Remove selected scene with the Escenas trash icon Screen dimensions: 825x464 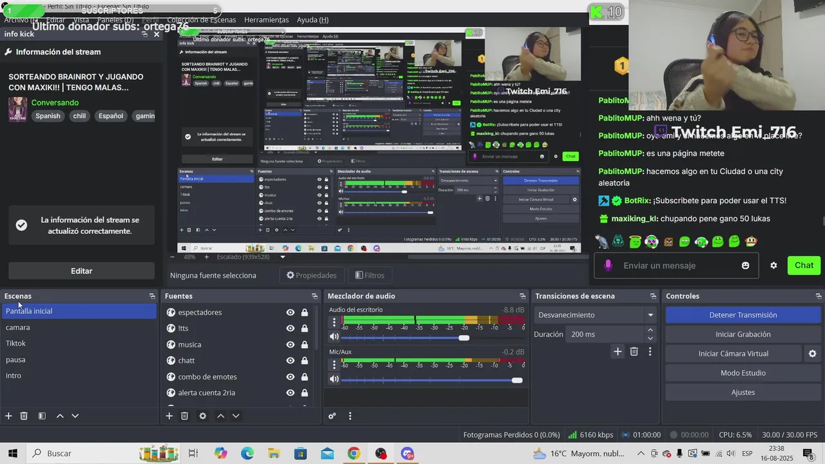click(24, 416)
